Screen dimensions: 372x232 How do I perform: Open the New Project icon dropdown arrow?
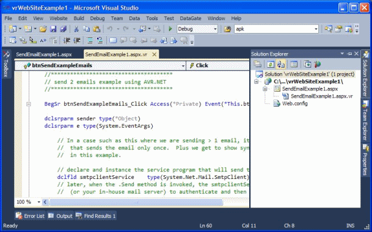click(x=20, y=29)
